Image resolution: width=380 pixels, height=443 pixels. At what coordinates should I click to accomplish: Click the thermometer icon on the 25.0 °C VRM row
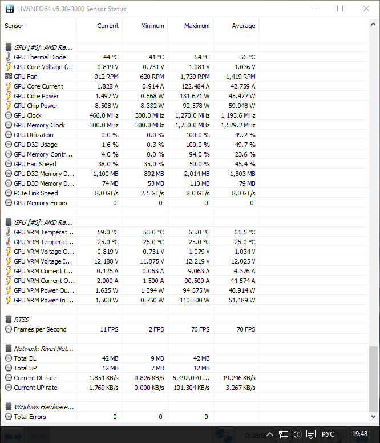pos(9,242)
